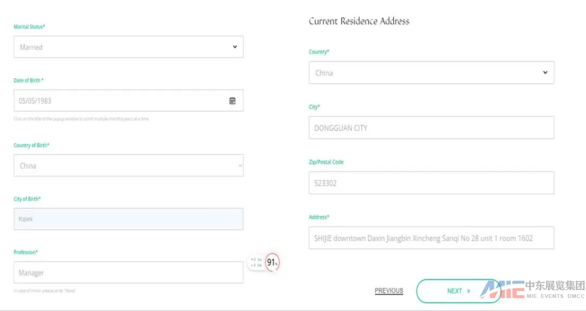The image size is (586, 311).
Task: Click the Current Residence Address heading
Action: pyautogui.click(x=359, y=21)
